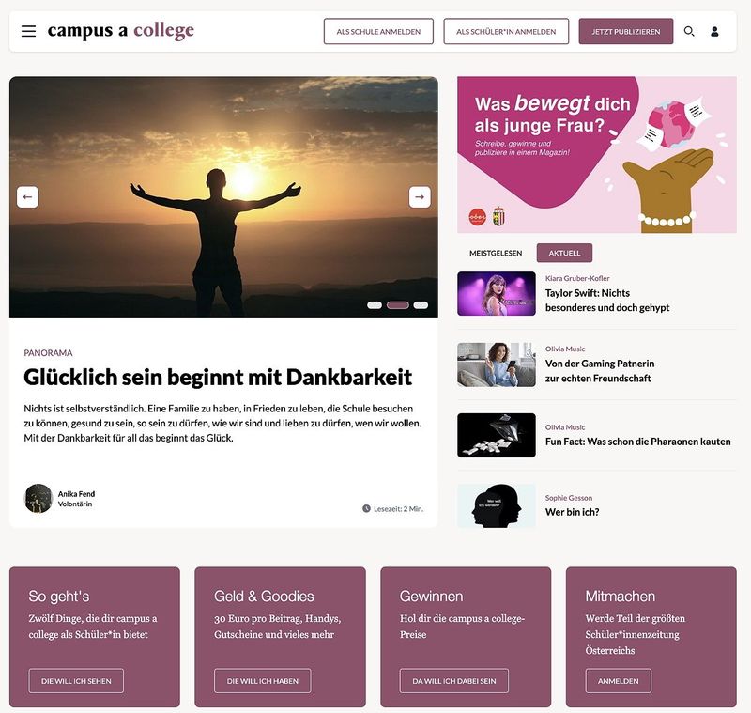The width and height of the screenshot is (751, 713).
Task: Select the Aktuell tab
Action: [564, 253]
